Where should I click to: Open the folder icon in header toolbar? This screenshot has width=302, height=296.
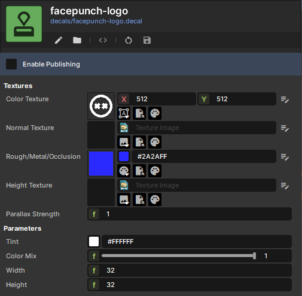click(x=77, y=40)
